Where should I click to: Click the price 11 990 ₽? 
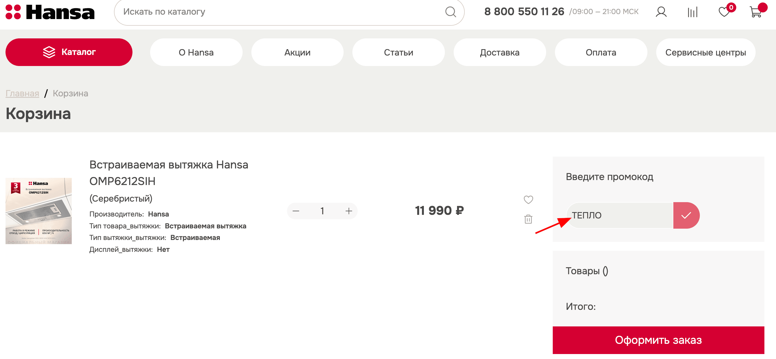click(x=439, y=210)
